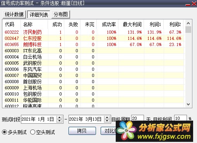Select the 东风汽车 row name
The height and width of the screenshot is (143, 197).
click(32, 69)
